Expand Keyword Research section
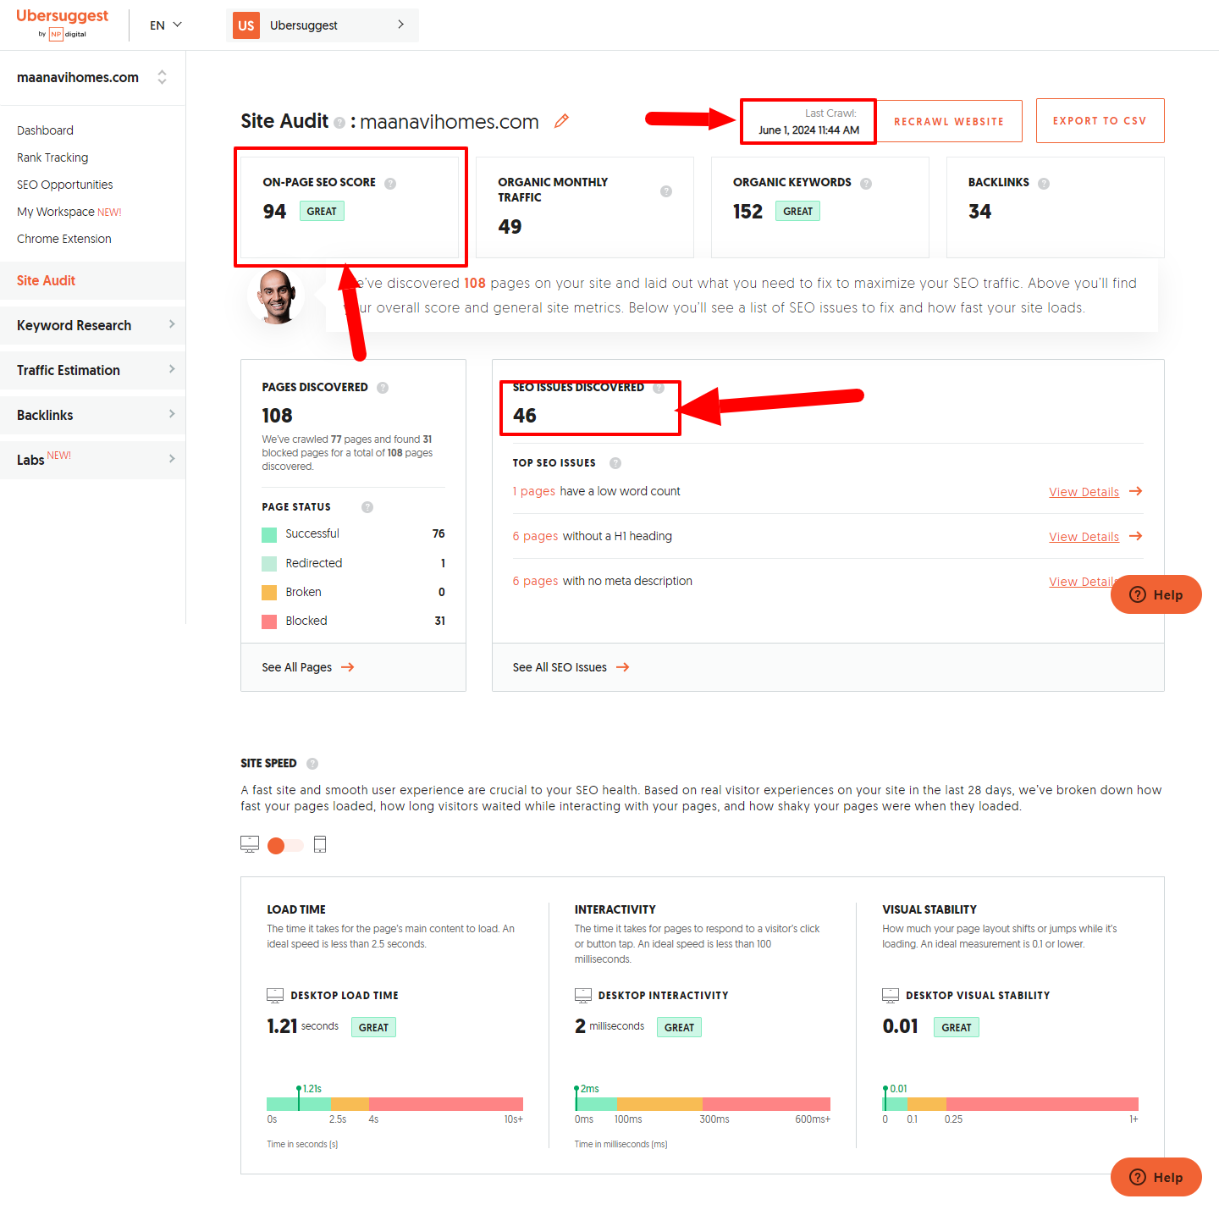 92,325
